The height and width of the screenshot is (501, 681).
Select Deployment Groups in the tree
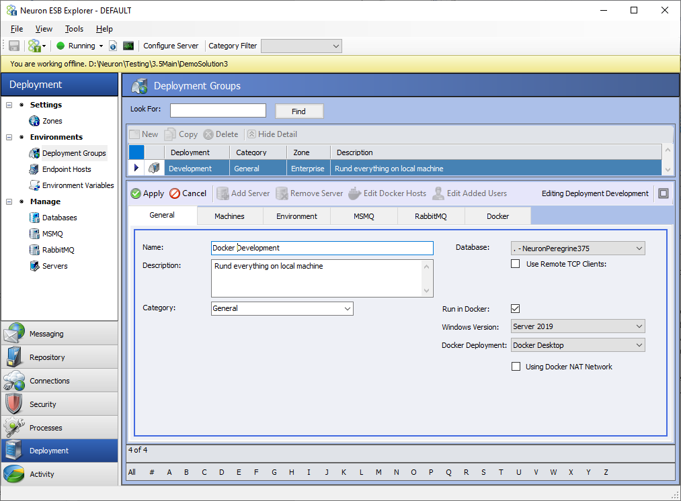coord(74,153)
